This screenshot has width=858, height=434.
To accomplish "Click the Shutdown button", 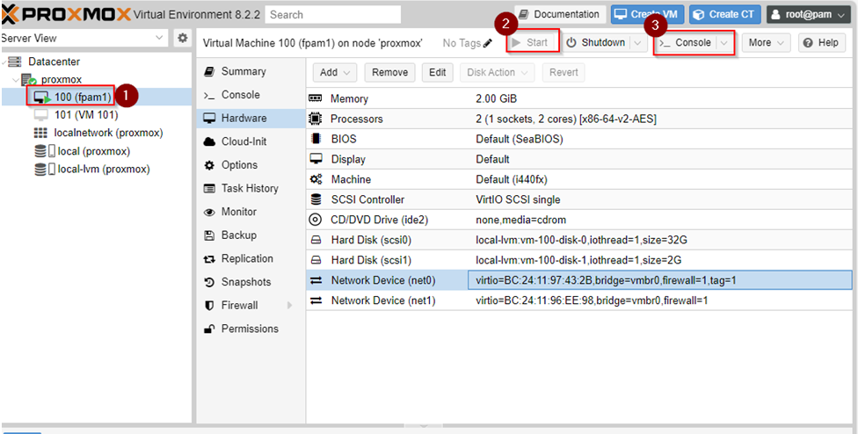I will (x=597, y=43).
